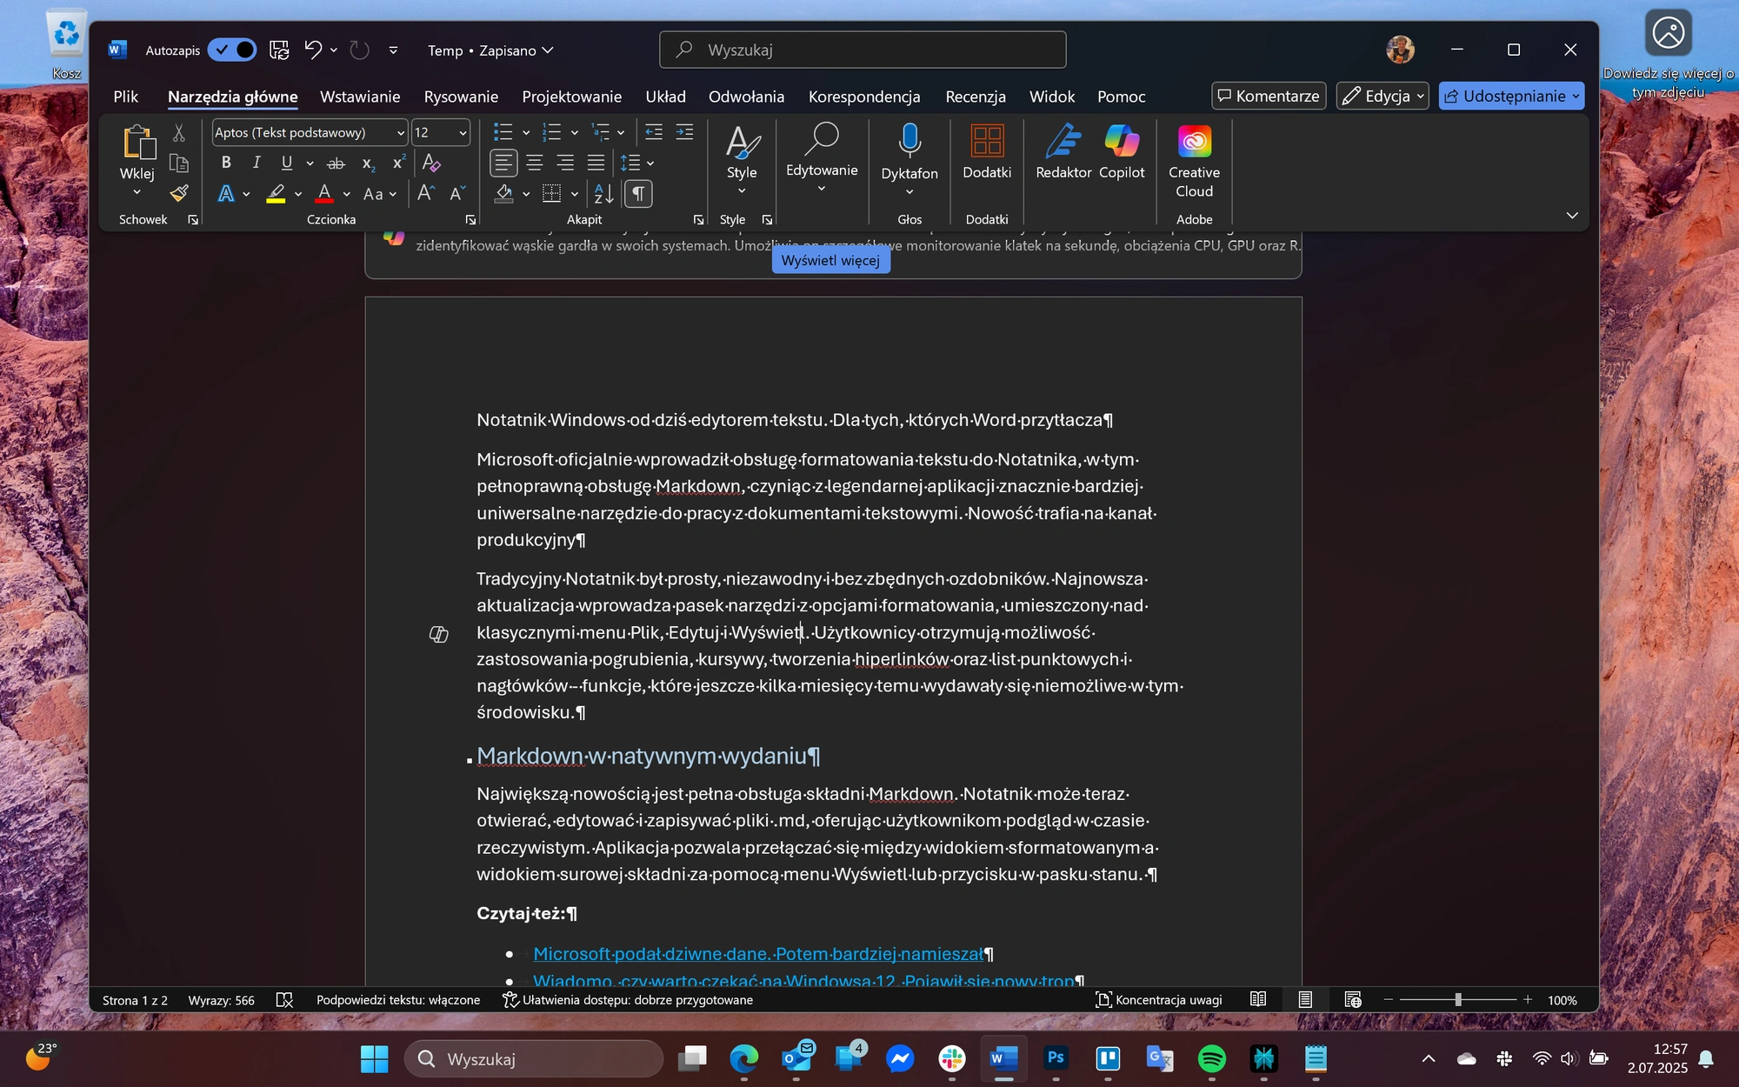The height and width of the screenshot is (1087, 1739).
Task: Expand numbered list options arrow
Action: point(574,133)
